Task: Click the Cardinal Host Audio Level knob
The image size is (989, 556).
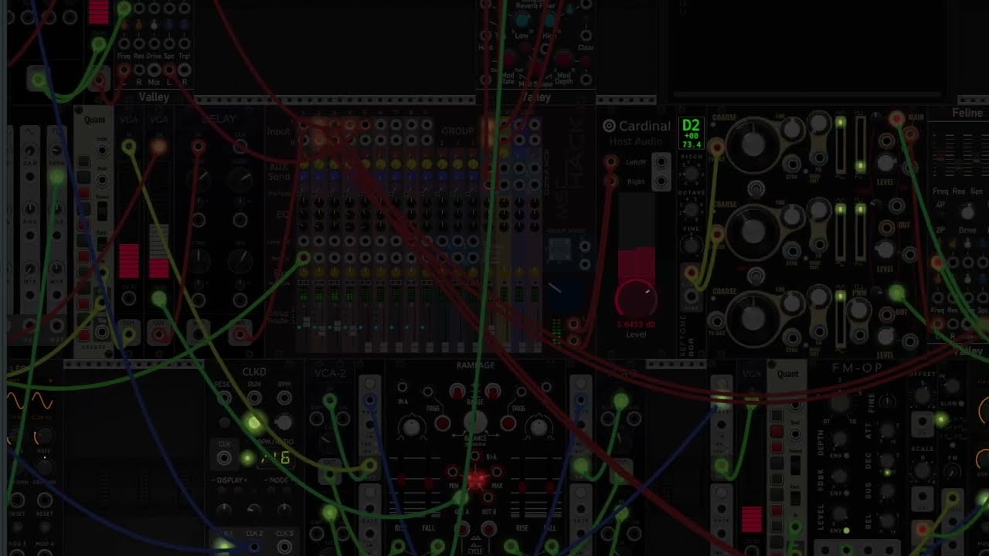Action: (636, 298)
